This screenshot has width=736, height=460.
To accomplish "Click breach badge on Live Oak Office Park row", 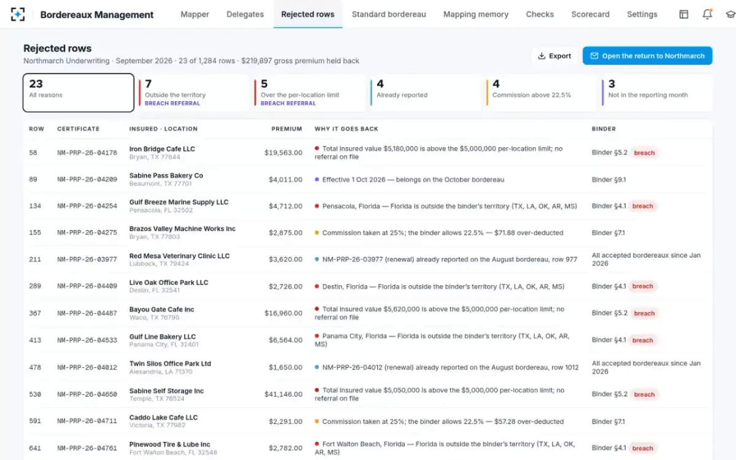I will point(643,286).
